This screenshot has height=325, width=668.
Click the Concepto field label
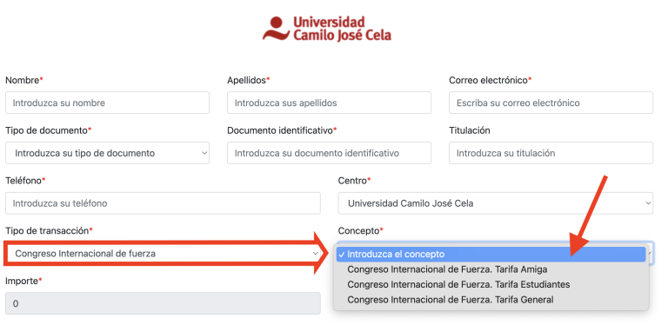click(x=360, y=230)
